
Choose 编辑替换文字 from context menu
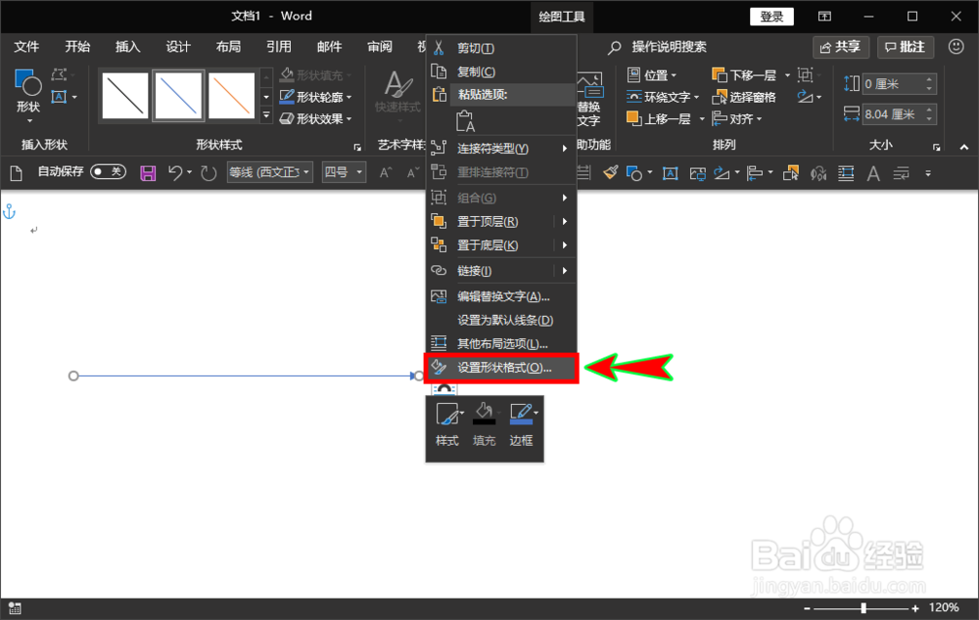point(500,296)
